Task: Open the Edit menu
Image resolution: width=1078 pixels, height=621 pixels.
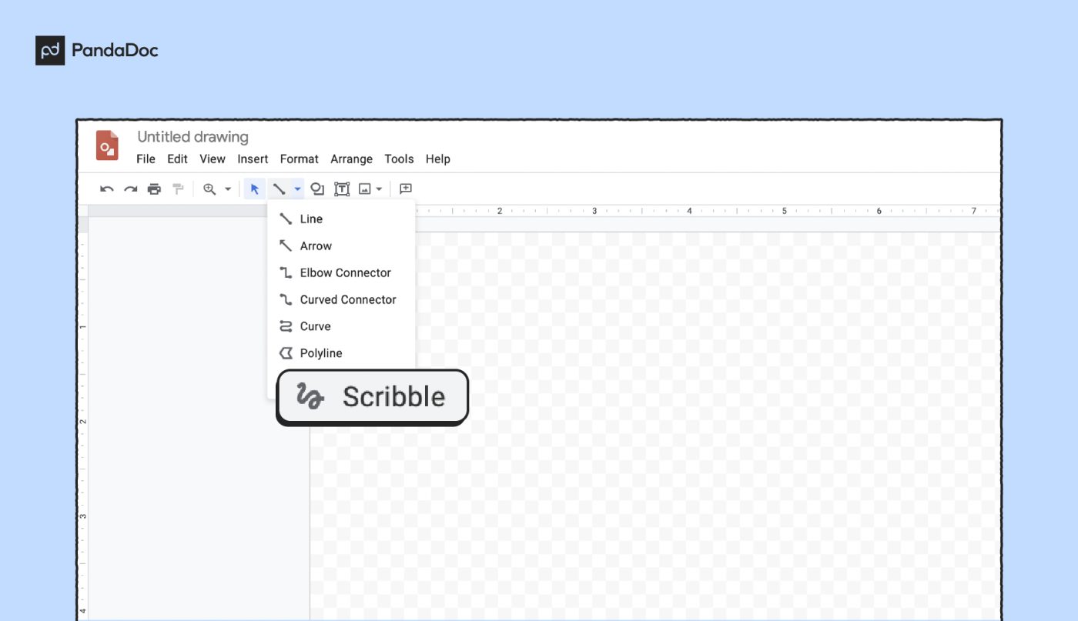Action: (x=178, y=159)
